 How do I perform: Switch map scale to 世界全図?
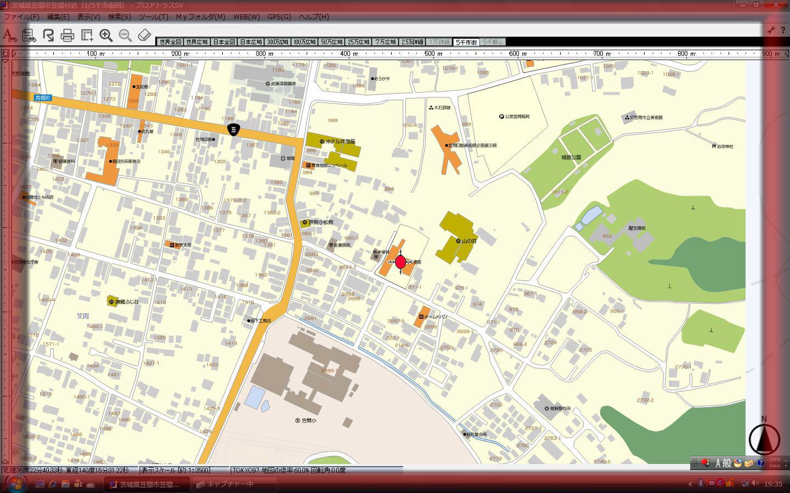click(170, 42)
